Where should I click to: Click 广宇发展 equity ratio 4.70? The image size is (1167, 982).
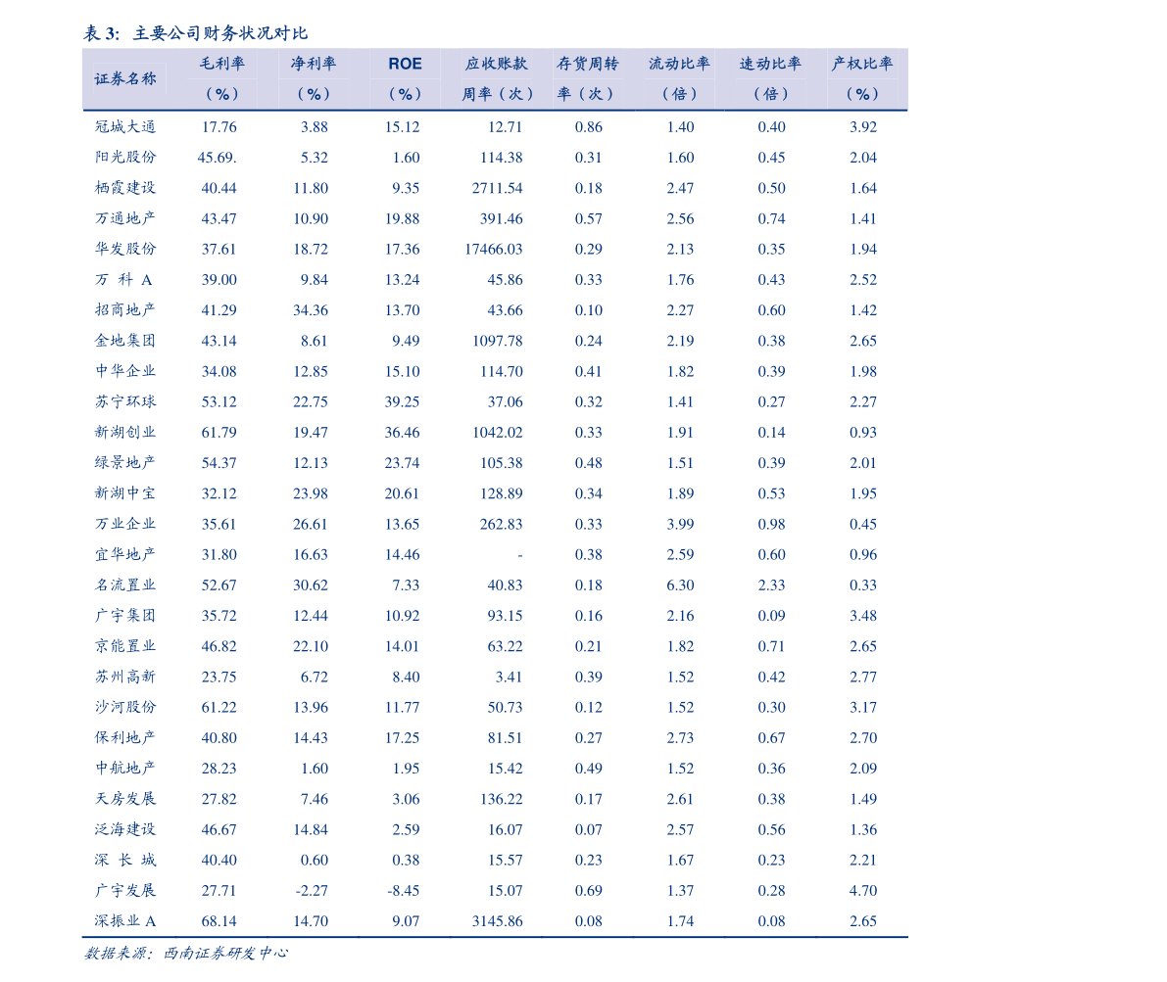click(863, 891)
